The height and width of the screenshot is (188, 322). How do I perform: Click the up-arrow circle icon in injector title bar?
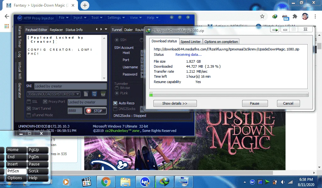(180, 17)
